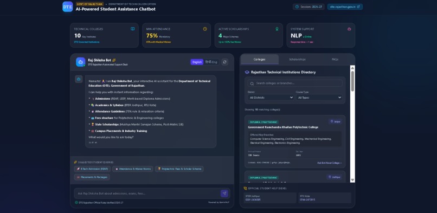Switch to the Scholarships tab
The image size is (437, 213).
[x=297, y=59]
